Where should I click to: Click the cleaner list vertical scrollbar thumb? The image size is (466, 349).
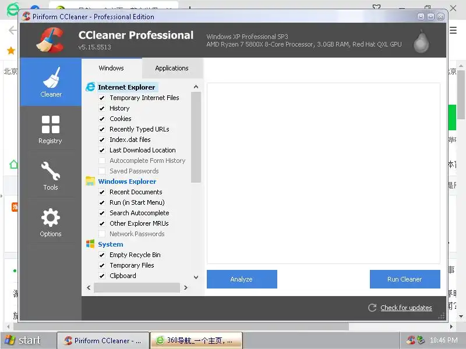pyautogui.click(x=196, y=137)
